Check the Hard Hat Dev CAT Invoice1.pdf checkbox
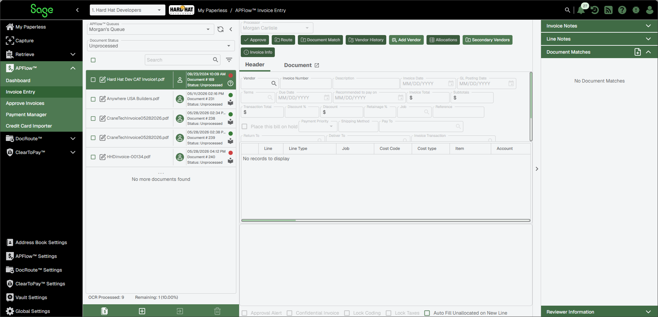 (x=93, y=80)
